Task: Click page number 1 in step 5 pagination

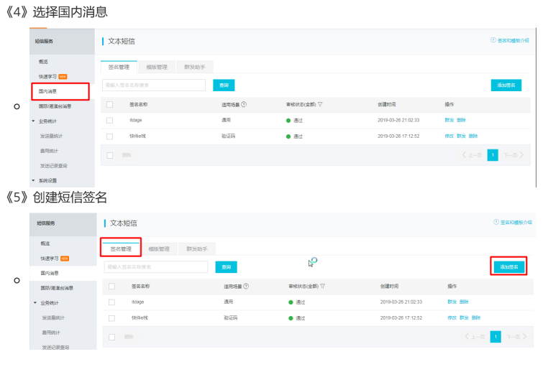Action: click(496, 337)
